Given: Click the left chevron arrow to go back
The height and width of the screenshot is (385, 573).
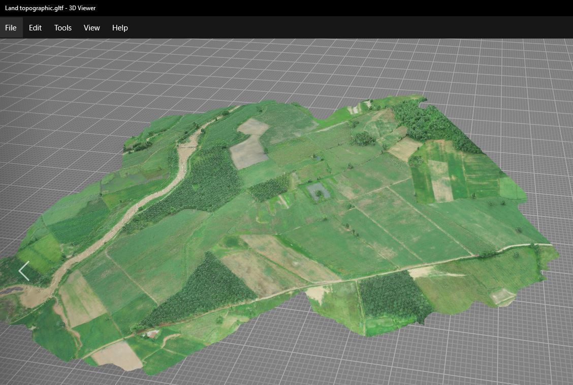Looking at the screenshot, I should pyautogui.click(x=24, y=271).
